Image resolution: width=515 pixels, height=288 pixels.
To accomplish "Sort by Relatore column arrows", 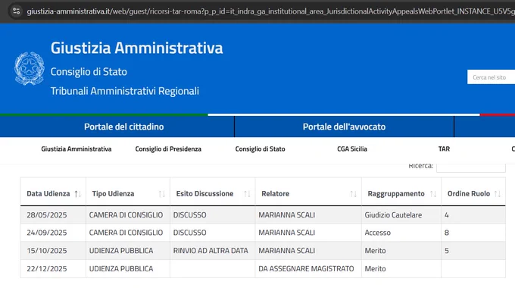I will pyautogui.click(x=353, y=194).
